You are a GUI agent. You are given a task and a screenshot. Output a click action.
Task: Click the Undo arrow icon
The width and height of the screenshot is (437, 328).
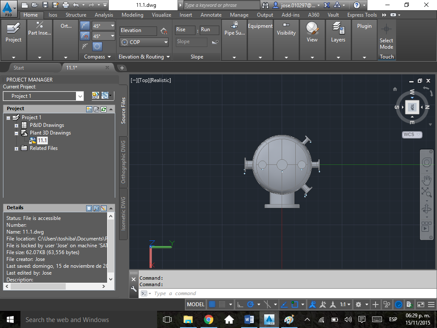76,5
